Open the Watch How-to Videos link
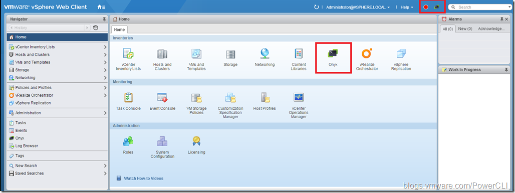The height and width of the screenshot is (193, 515). click(x=144, y=179)
